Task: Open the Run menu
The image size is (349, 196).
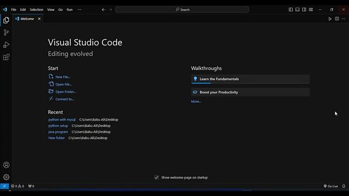Action: (x=70, y=10)
